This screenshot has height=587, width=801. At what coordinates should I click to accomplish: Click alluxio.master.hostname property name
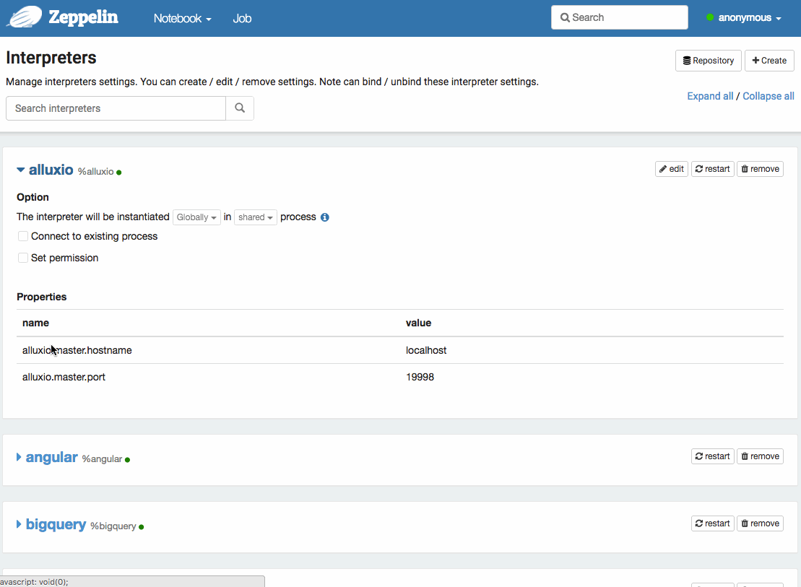77,350
